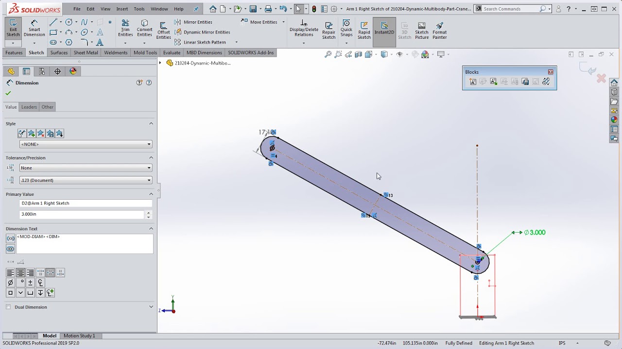Click the Move Entities button
Screen dimensions: 622x349
tap(259, 22)
